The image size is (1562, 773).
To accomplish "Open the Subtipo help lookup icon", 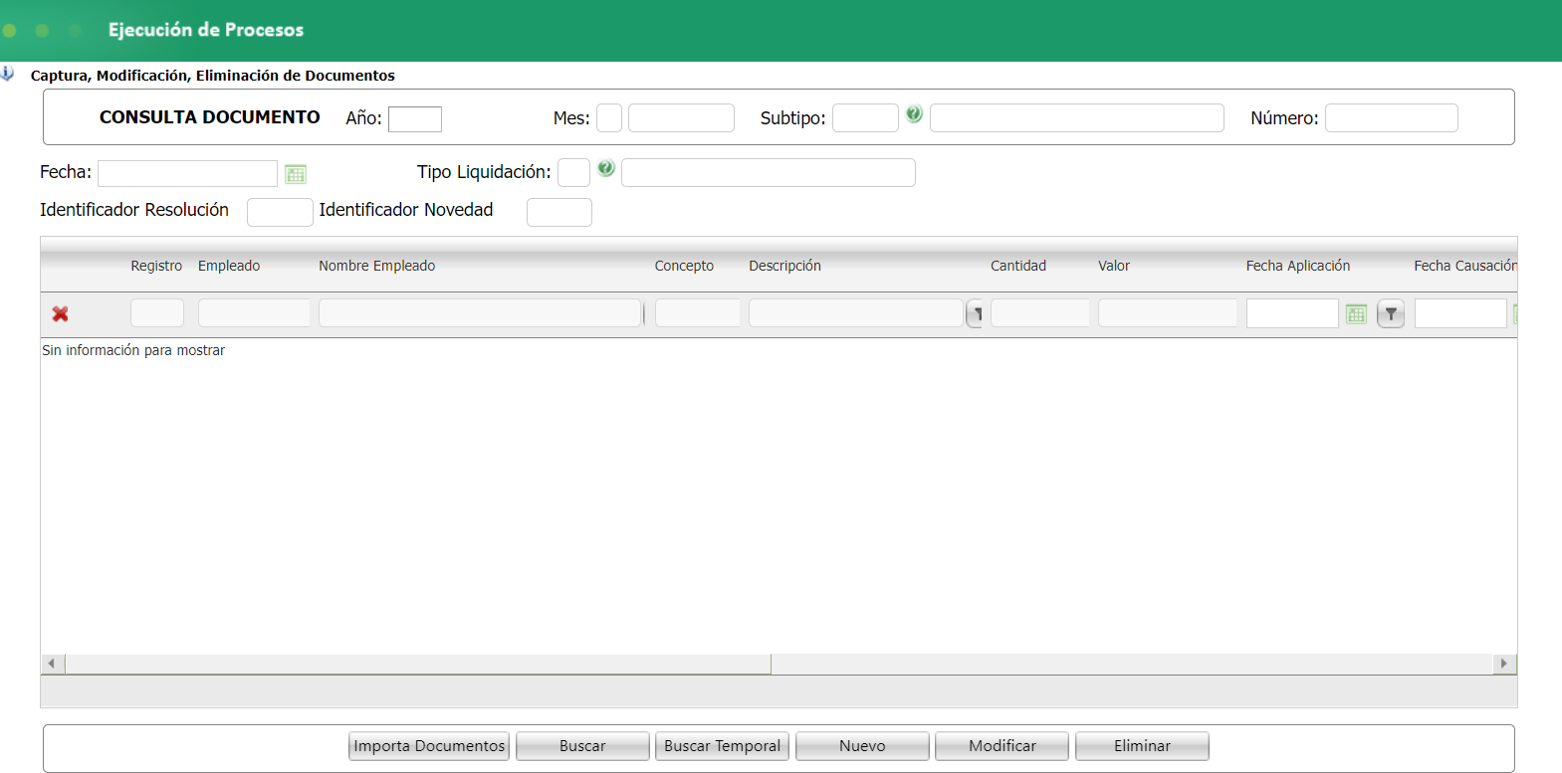I will tap(914, 114).
